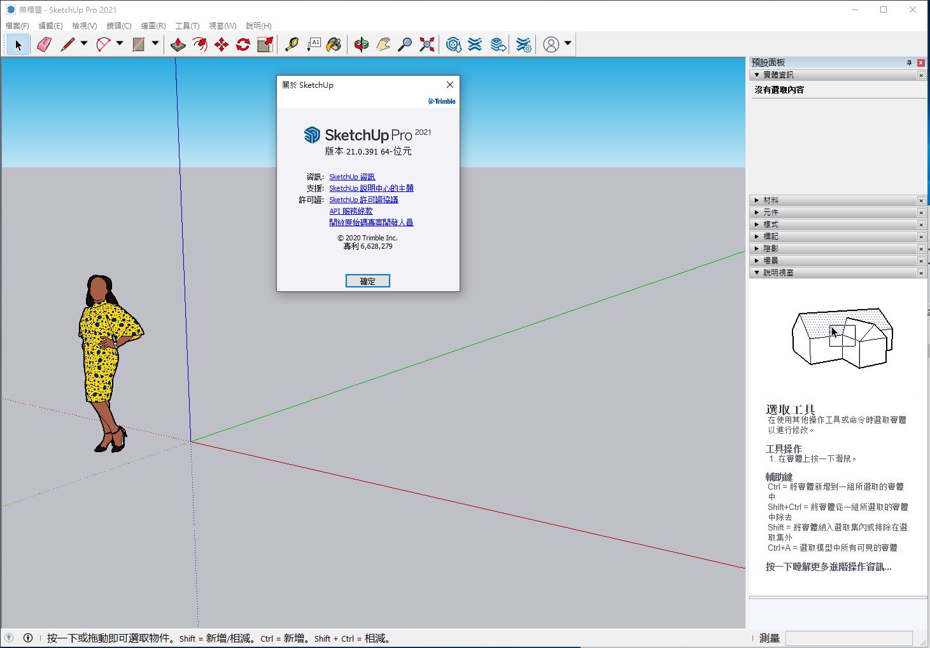Select the Pan hand tool

coord(383,45)
